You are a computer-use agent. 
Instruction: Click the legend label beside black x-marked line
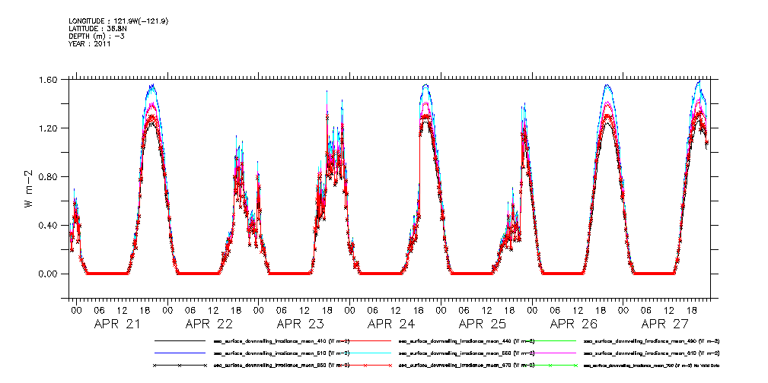click(x=281, y=366)
